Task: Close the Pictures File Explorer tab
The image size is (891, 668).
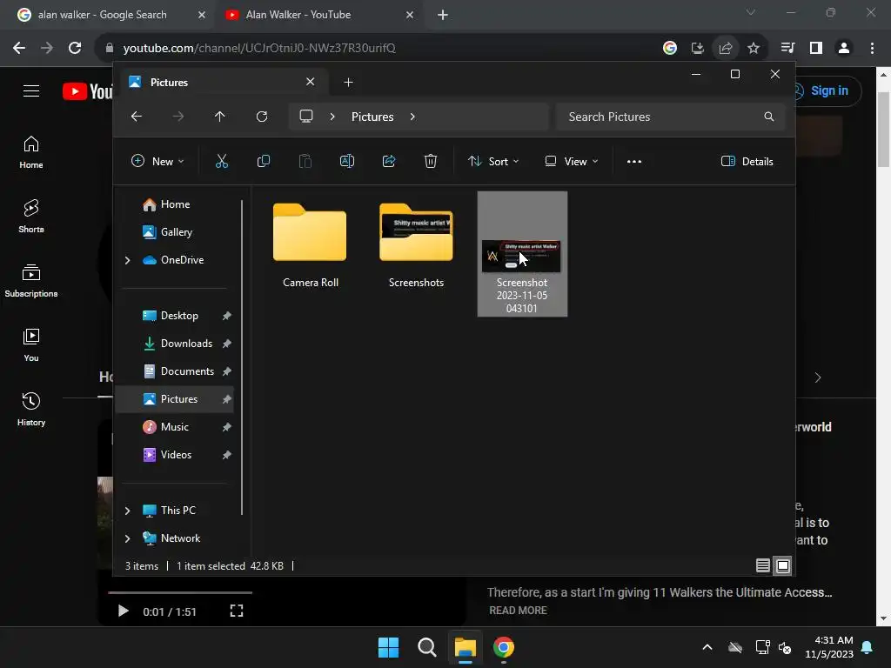Action: (311, 82)
